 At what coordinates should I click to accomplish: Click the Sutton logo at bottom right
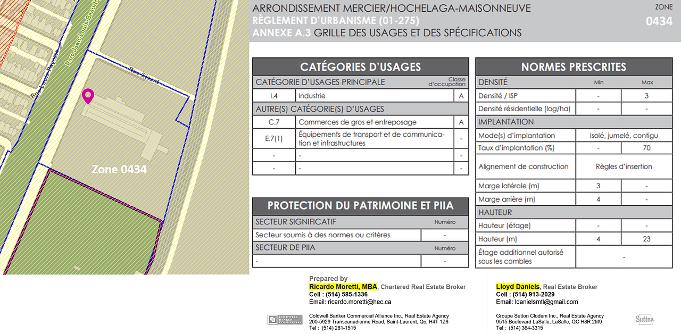click(645, 319)
